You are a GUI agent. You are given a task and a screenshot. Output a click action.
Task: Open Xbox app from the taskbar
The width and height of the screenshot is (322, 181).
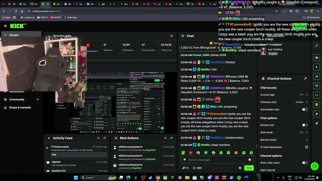(165, 178)
